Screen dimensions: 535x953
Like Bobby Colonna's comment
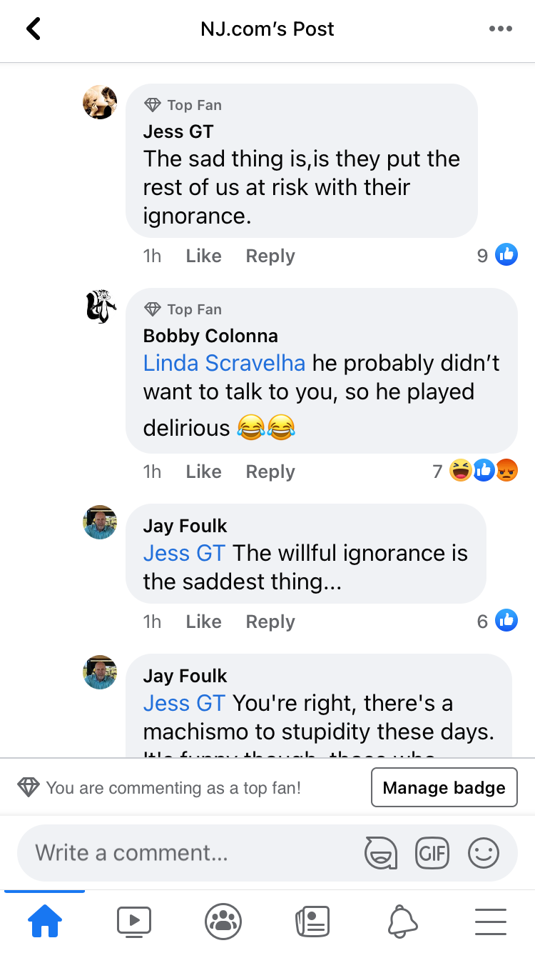point(203,471)
